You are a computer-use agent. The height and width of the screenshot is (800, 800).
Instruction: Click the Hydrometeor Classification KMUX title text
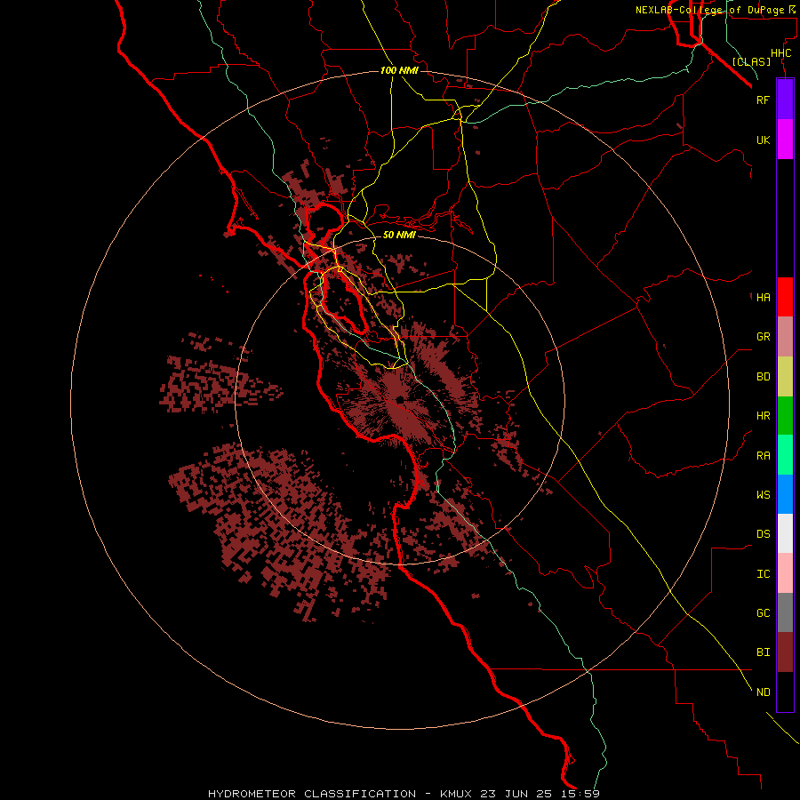point(404,794)
